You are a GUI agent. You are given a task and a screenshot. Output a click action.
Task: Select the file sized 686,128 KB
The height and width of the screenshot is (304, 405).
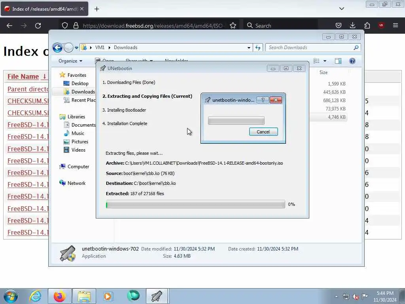click(x=334, y=100)
